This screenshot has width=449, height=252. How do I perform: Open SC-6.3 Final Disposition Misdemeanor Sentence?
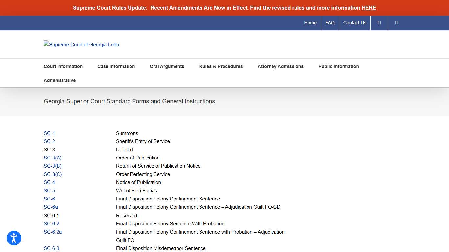(51, 248)
